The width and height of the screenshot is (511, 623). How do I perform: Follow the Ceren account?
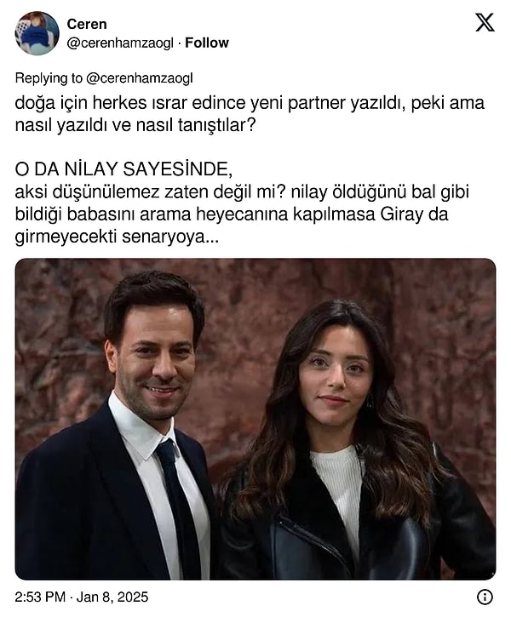[x=207, y=43]
